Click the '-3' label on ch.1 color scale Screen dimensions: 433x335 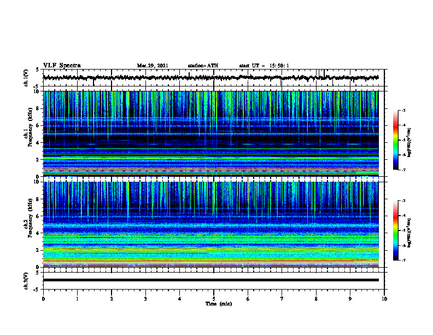coord(403,110)
